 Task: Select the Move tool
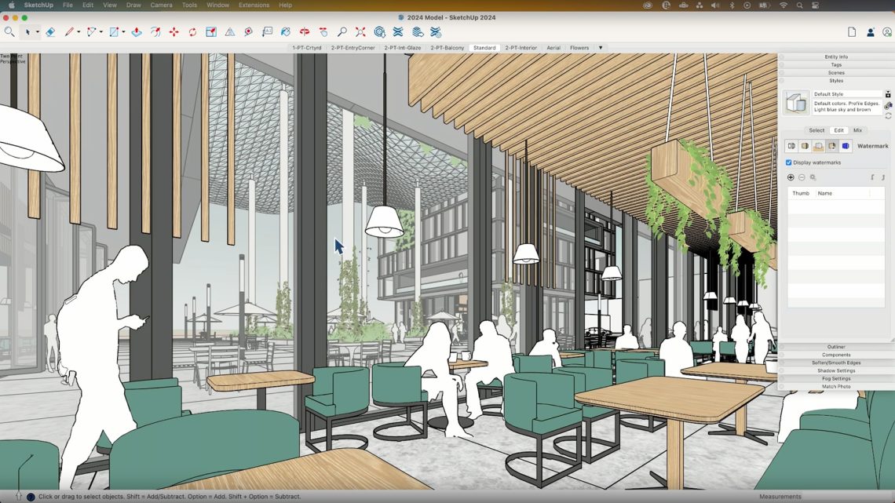click(174, 32)
